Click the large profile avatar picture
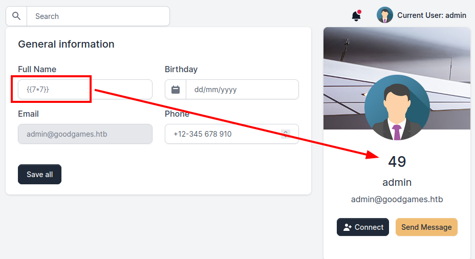Screen dimensions: 475x259 (397, 107)
